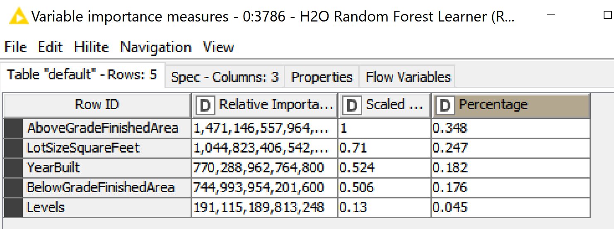Screen dimensions: 614x229
Task: Click the KNIME yellow triangle window icon
Action: coord(18,16)
